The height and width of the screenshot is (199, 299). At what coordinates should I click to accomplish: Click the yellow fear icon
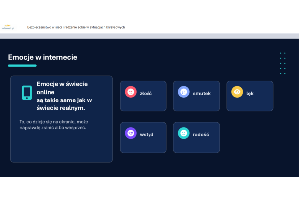(x=237, y=92)
